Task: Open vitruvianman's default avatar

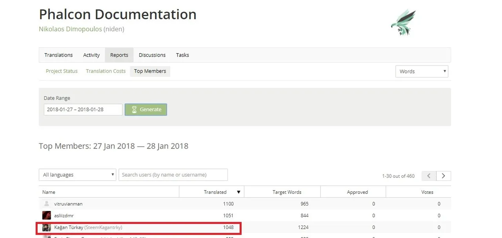Action: tap(47, 203)
